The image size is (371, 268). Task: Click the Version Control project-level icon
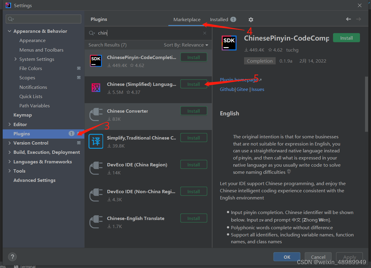tap(79, 143)
